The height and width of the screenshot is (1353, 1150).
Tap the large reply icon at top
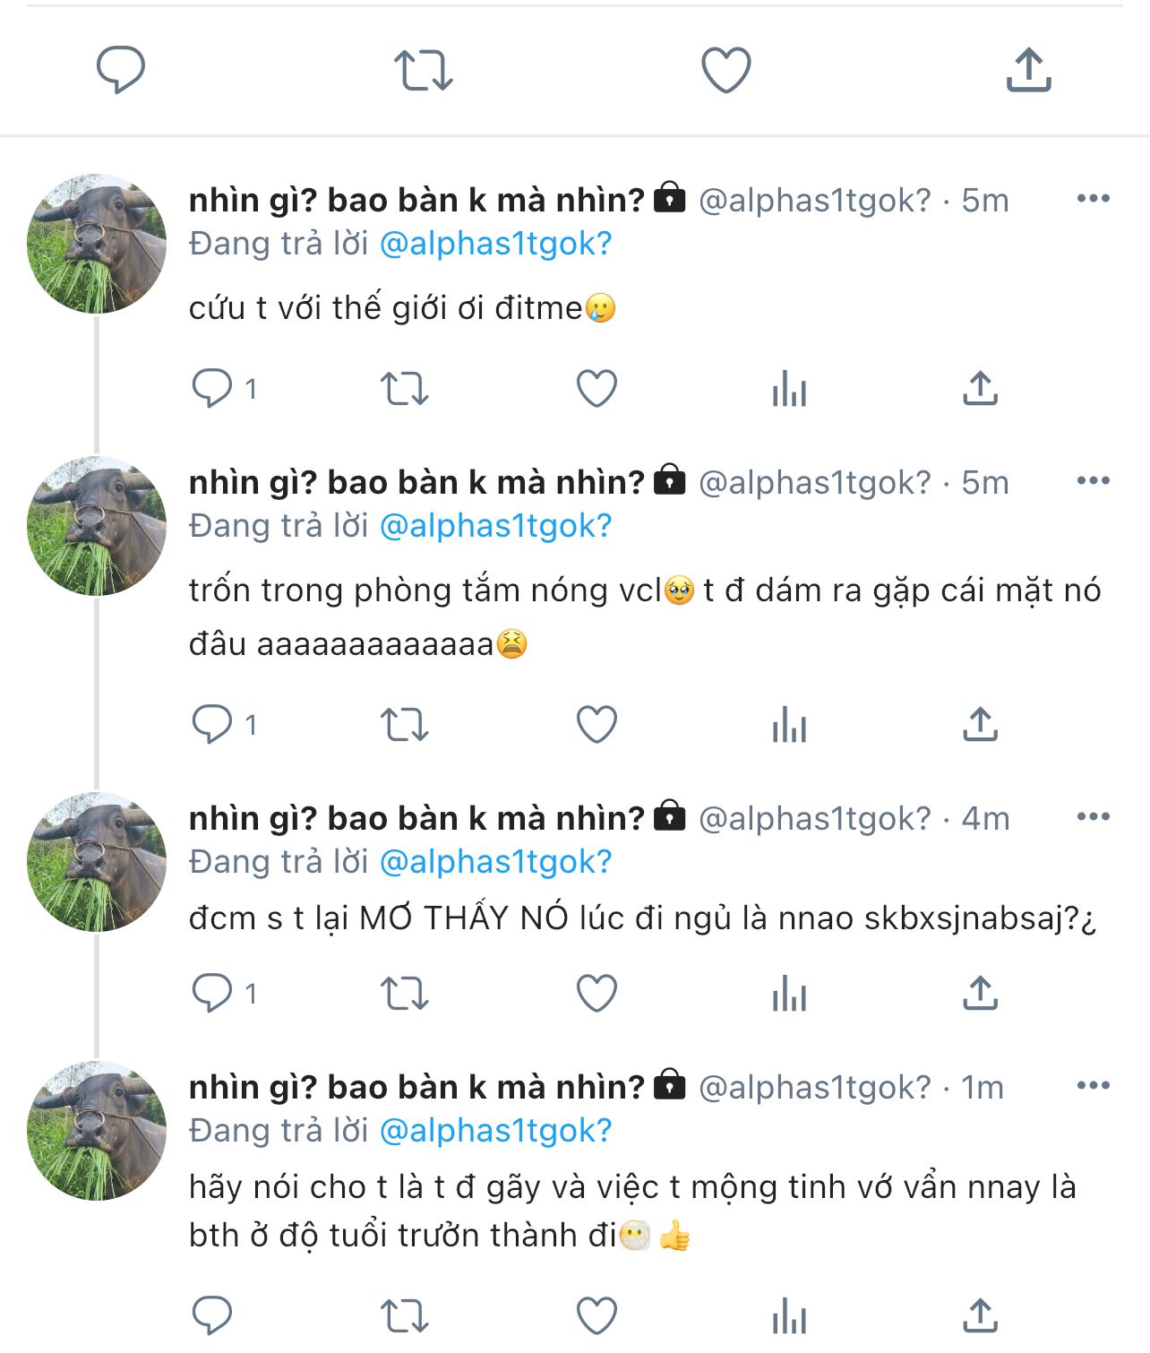[x=121, y=70]
